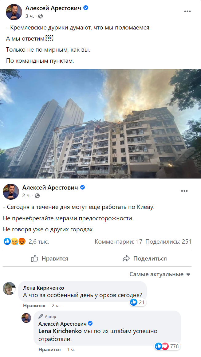Click the verified badge beside first post author
Image resolution: width=201 pixels, height=357 pixels.
pos(86,8)
